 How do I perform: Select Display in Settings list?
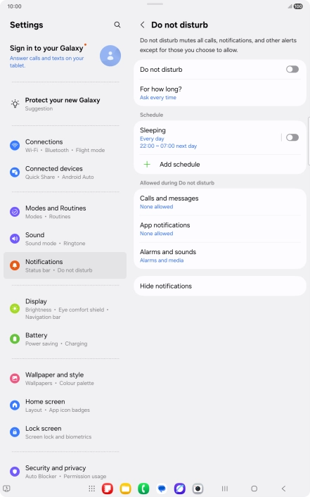(x=65, y=309)
